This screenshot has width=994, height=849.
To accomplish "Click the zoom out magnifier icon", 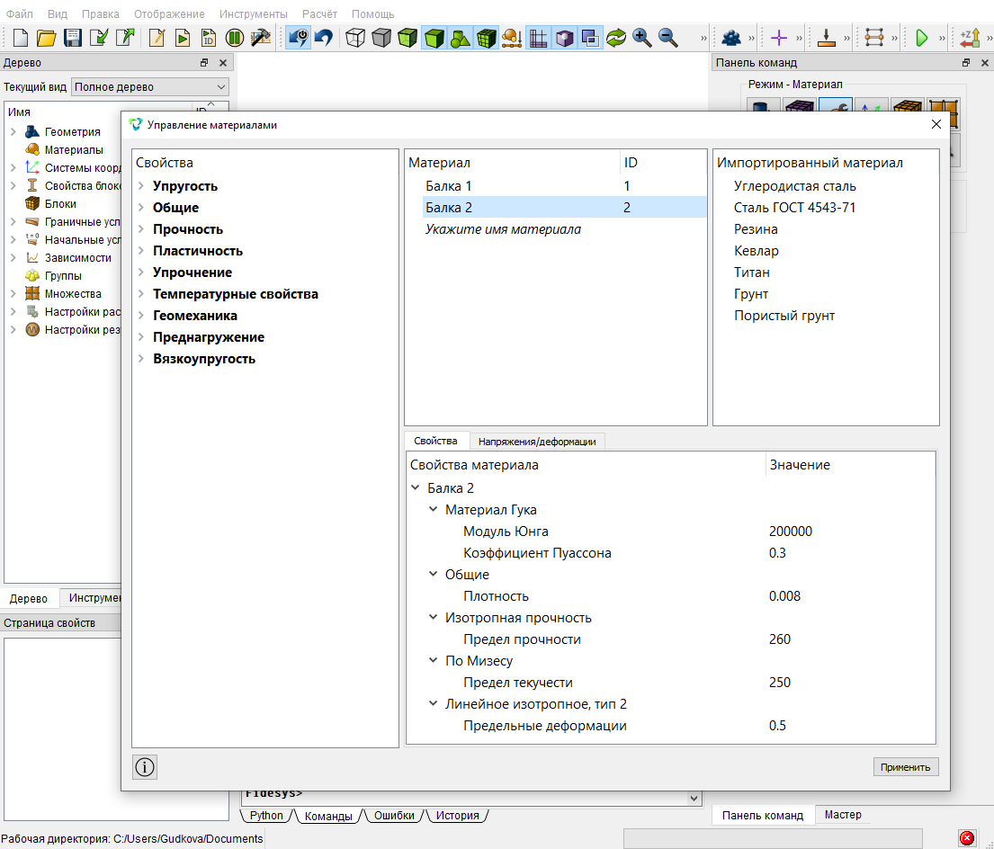I will click(668, 38).
